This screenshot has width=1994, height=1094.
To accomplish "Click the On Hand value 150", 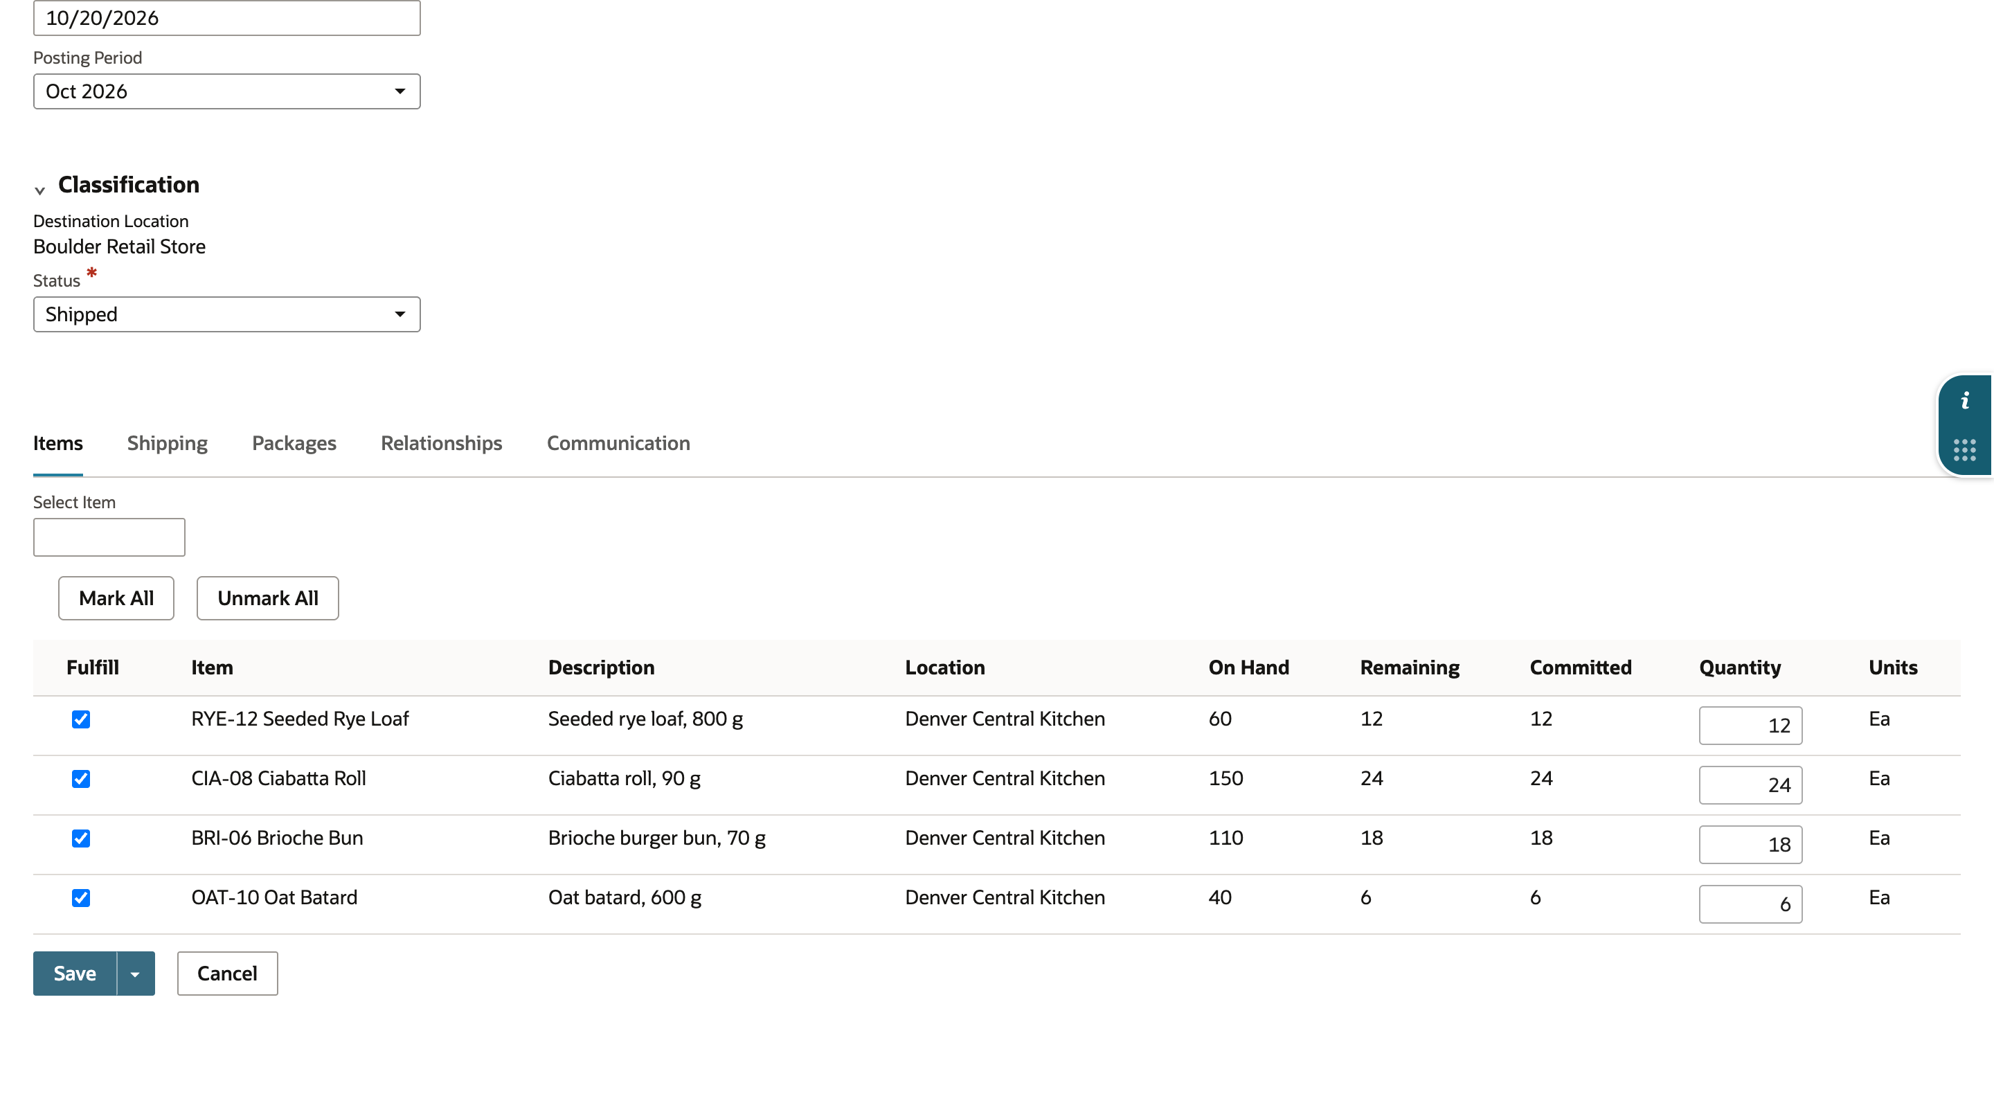I will (x=1226, y=779).
